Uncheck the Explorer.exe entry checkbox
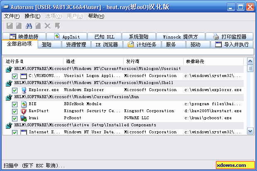Viewport: 257px width, 171px height. (15, 90)
